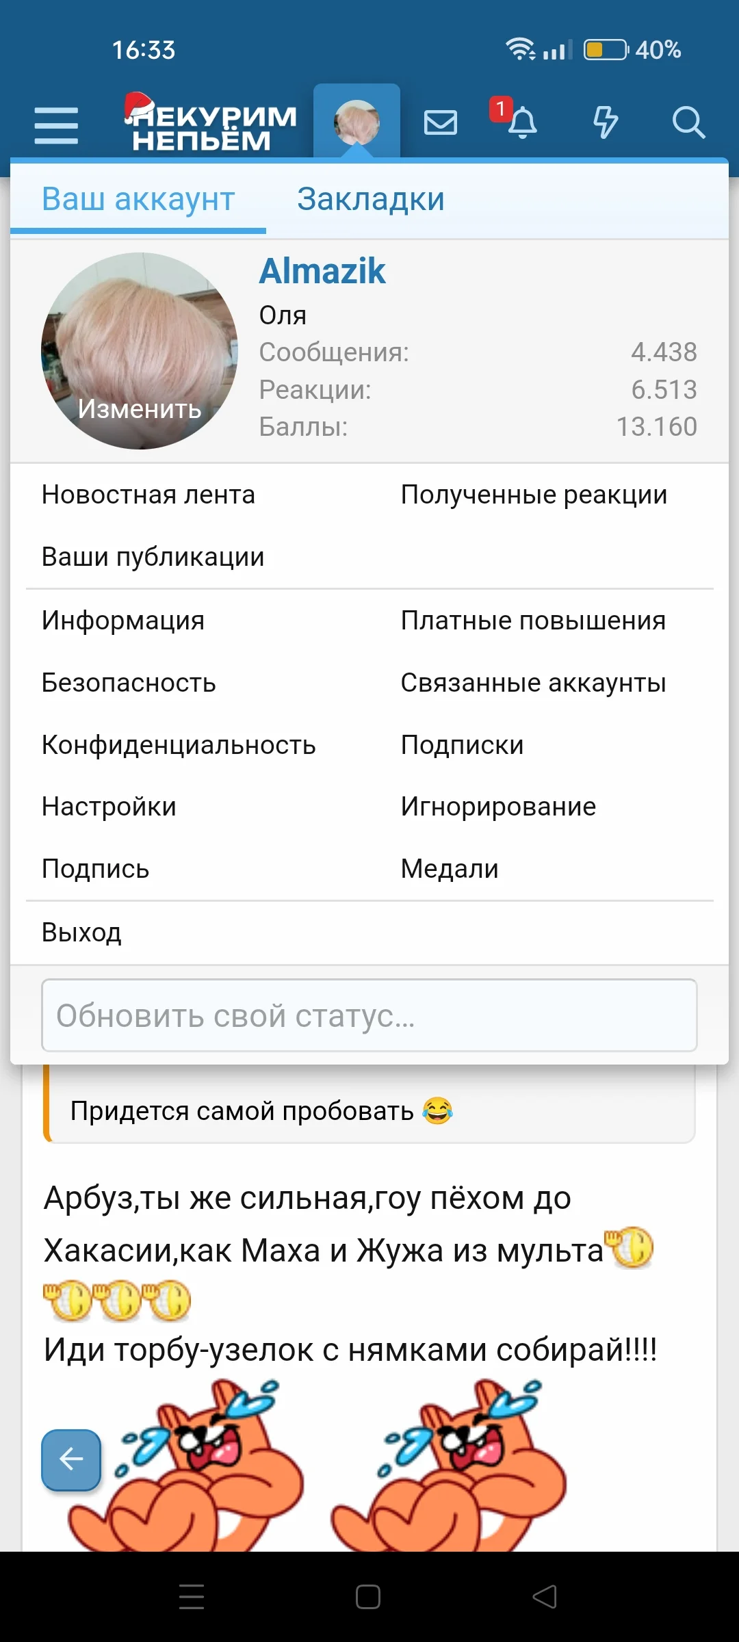Check the bell notification alerts
The image size is (739, 1642).
523,124
